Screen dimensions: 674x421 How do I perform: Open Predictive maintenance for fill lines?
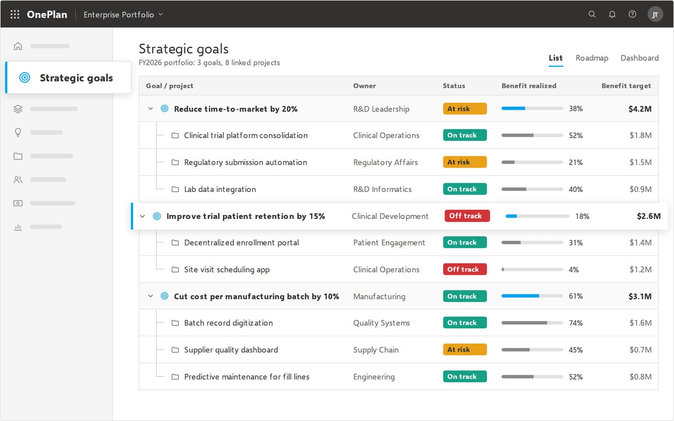pyautogui.click(x=246, y=377)
